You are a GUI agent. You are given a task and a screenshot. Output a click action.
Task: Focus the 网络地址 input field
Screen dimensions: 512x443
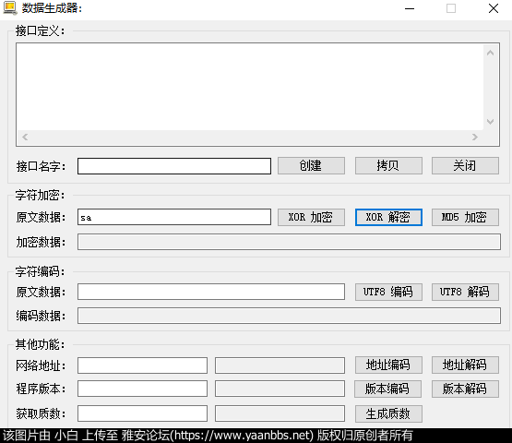click(142, 365)
